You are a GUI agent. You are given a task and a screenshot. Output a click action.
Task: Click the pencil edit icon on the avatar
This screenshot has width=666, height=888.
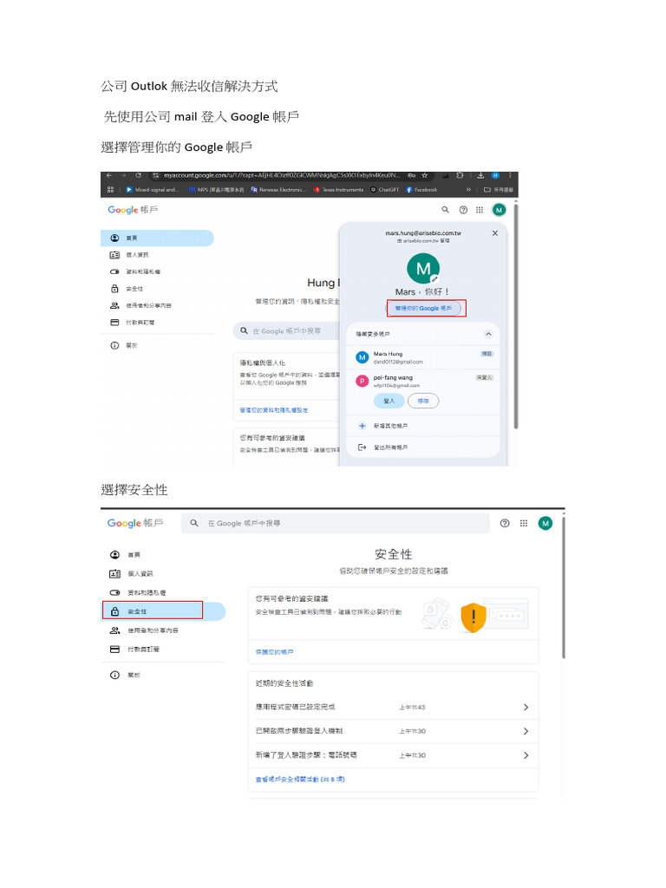(x=434, y=278)
